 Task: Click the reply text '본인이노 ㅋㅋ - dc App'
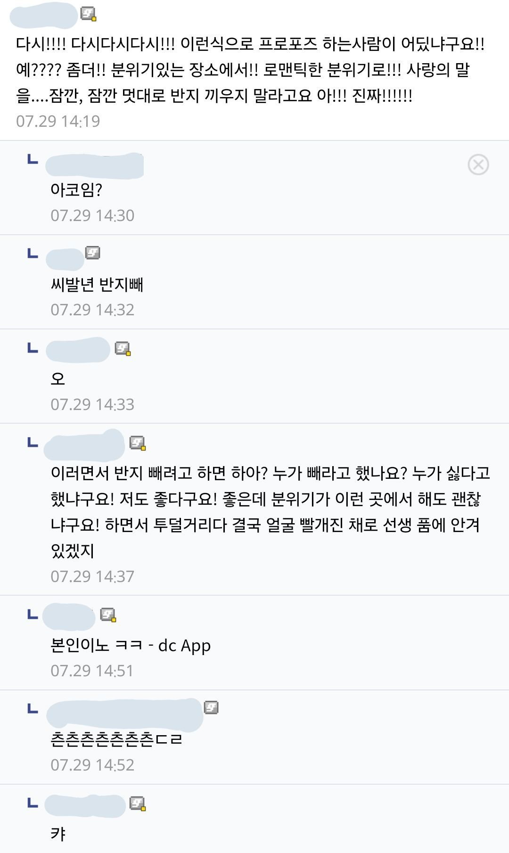(x=131, y=645)
